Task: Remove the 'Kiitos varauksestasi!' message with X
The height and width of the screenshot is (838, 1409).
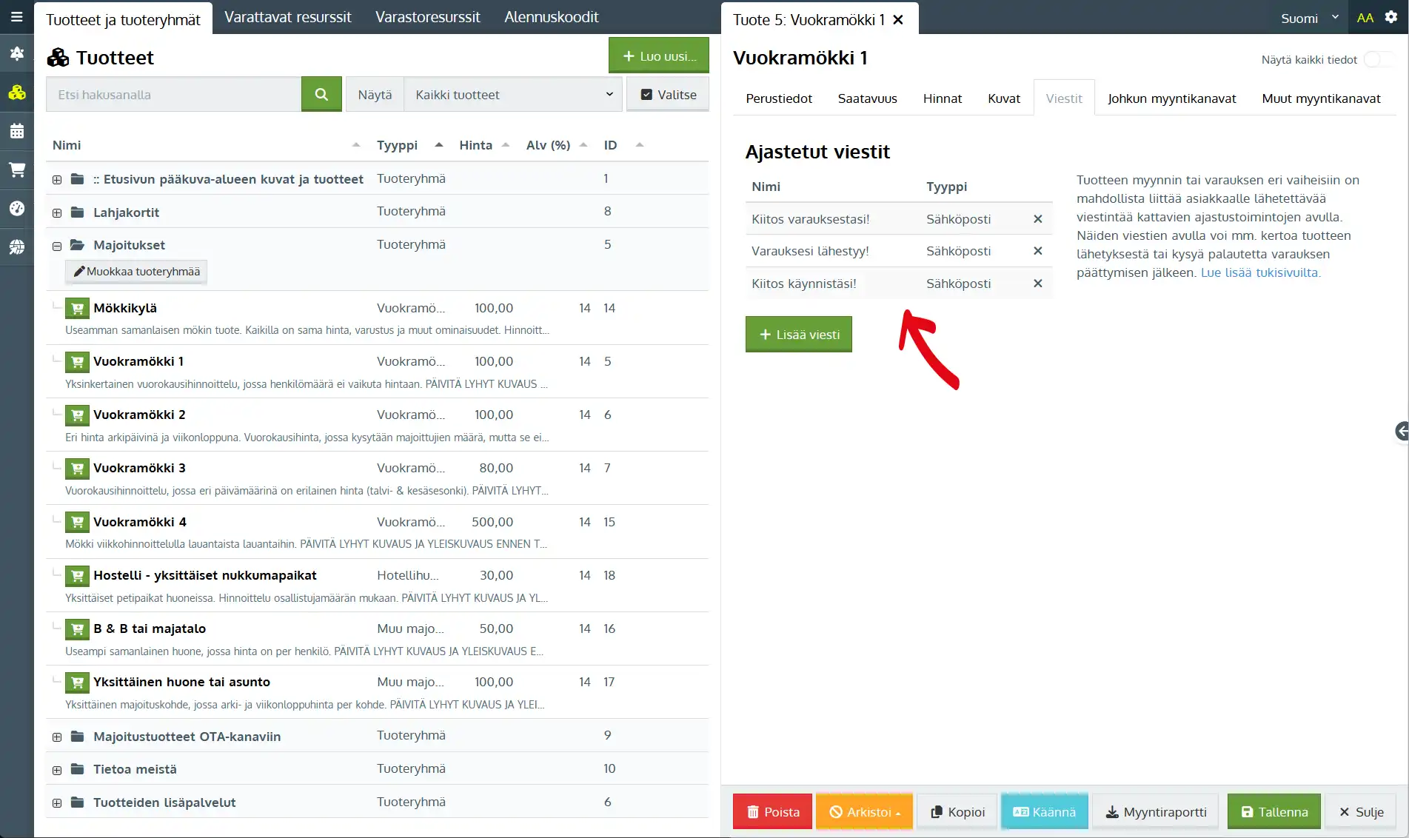Action: [x=1037, y=219]
